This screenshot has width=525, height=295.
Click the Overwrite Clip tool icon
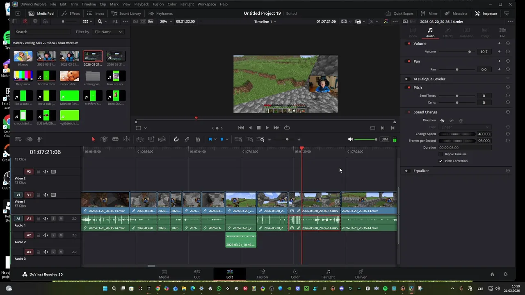151,139
